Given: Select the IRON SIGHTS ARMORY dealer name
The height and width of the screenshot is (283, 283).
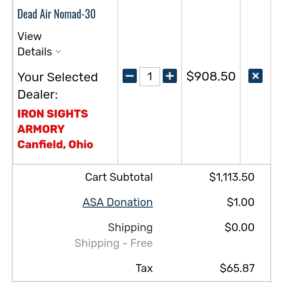Looking at the screenshot, I should click(x=53, y=121).
